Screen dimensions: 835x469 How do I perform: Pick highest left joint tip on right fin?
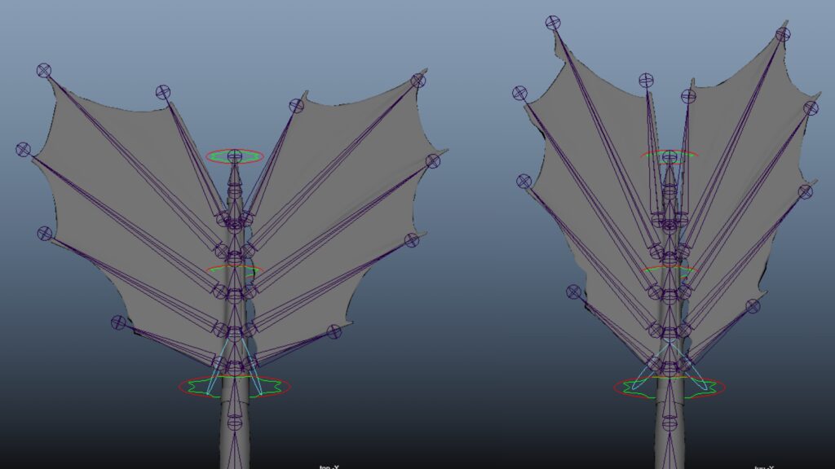pyautogui.click(x=553, y=23)
